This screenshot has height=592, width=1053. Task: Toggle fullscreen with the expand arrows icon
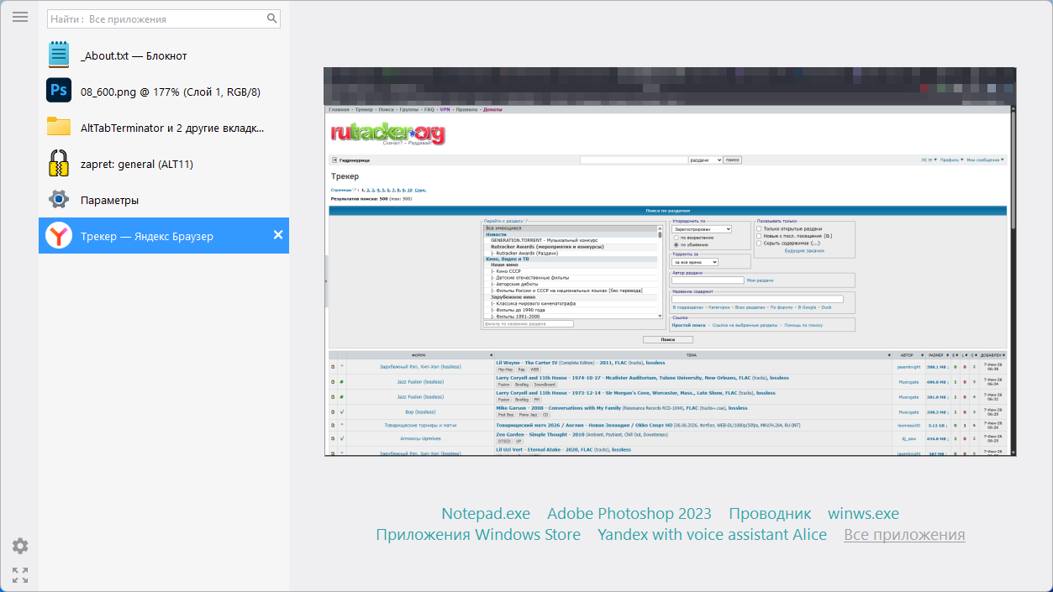pyautogui.click(x=20, y=575)
